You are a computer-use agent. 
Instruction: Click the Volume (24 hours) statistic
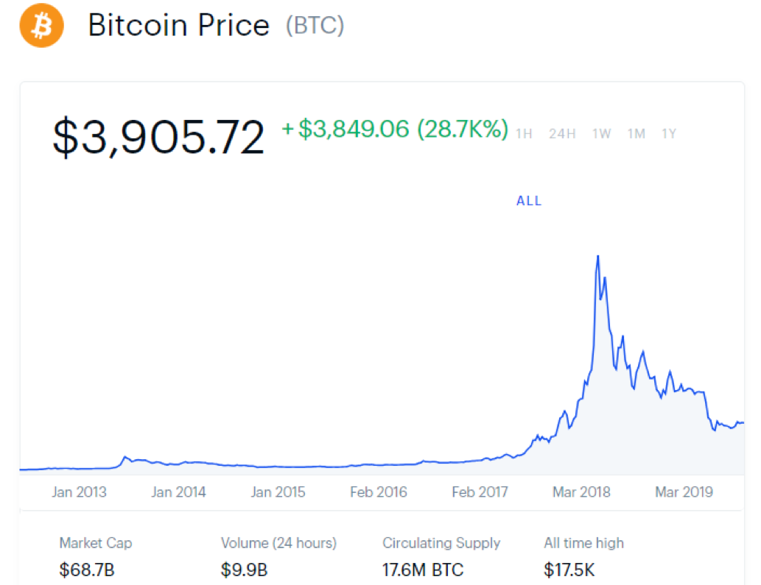point(278,556)
